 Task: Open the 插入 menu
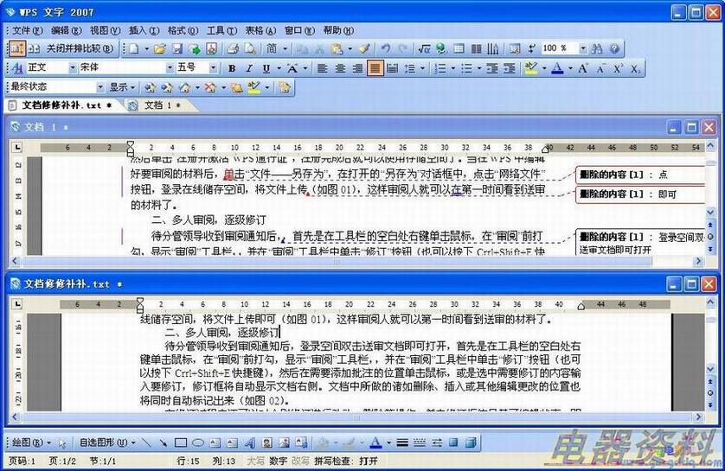(x=144, y=30)
